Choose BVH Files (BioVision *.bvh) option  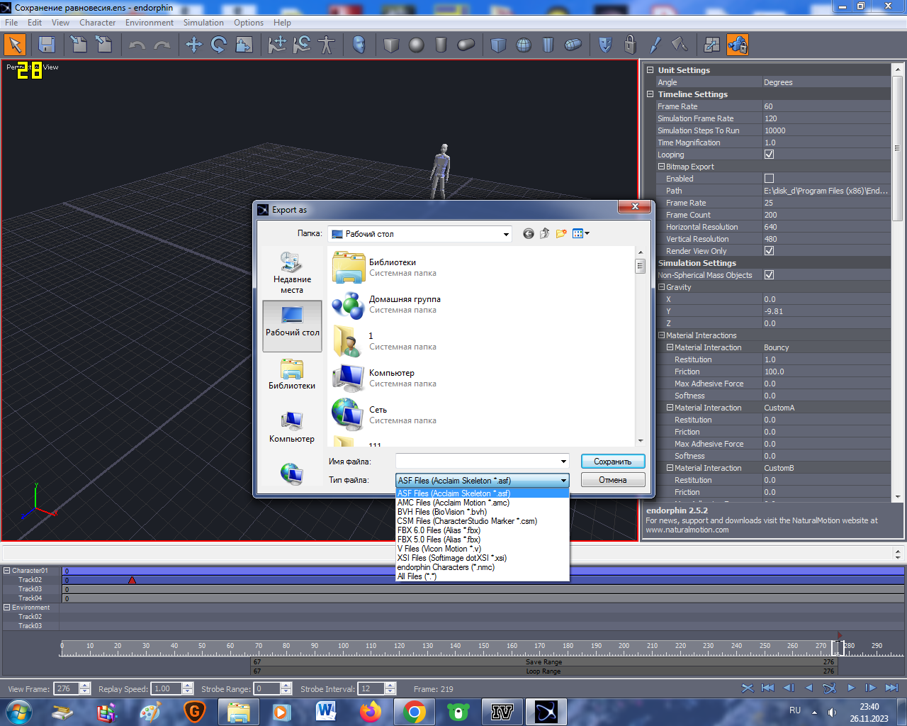[x=442, y=512]
